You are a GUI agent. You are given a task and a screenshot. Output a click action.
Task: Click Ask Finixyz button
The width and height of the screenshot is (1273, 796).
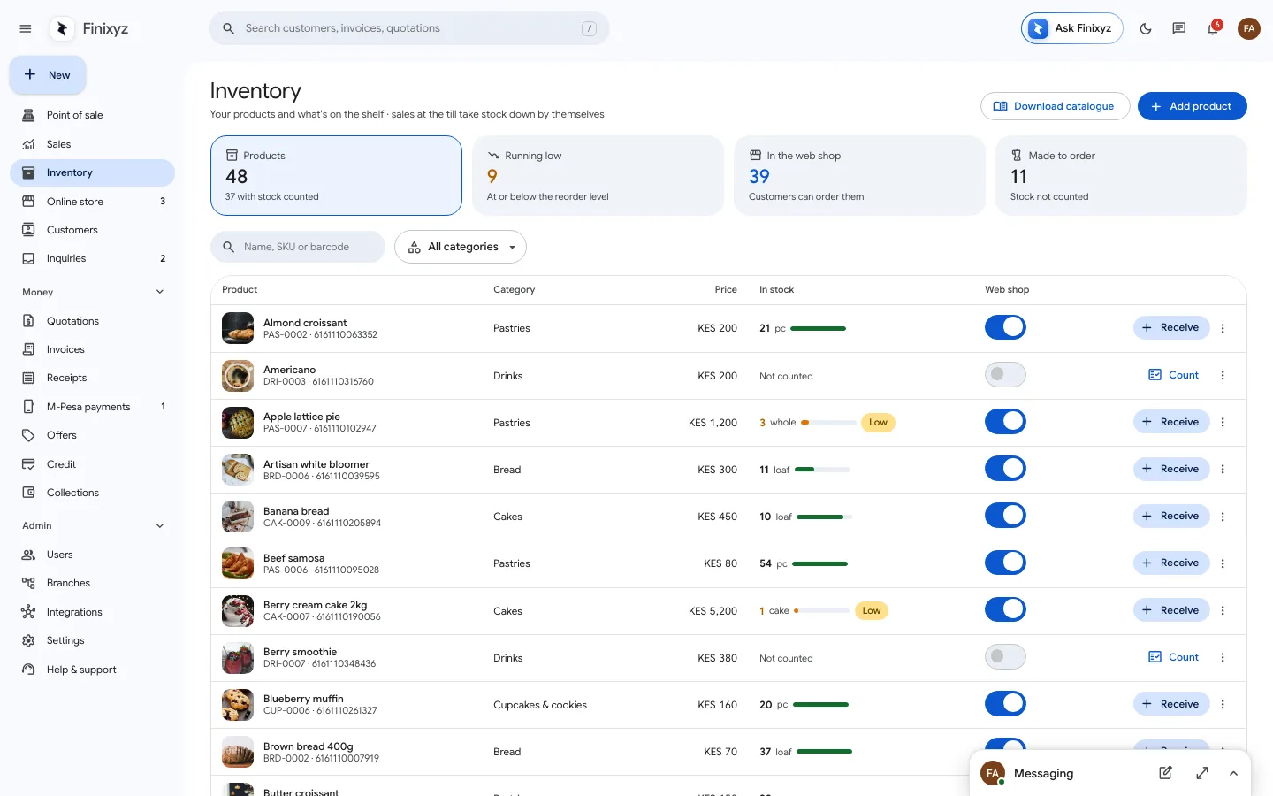click(x=1071, y=28)
